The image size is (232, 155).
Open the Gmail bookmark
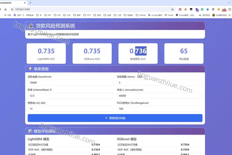click(169, 15)
